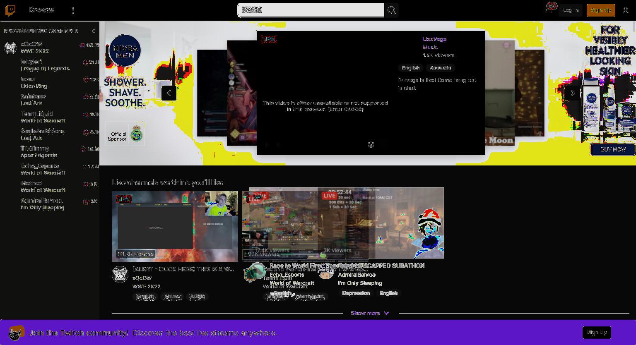
Task: Click play button on featured player
Action: coord(267,145)
